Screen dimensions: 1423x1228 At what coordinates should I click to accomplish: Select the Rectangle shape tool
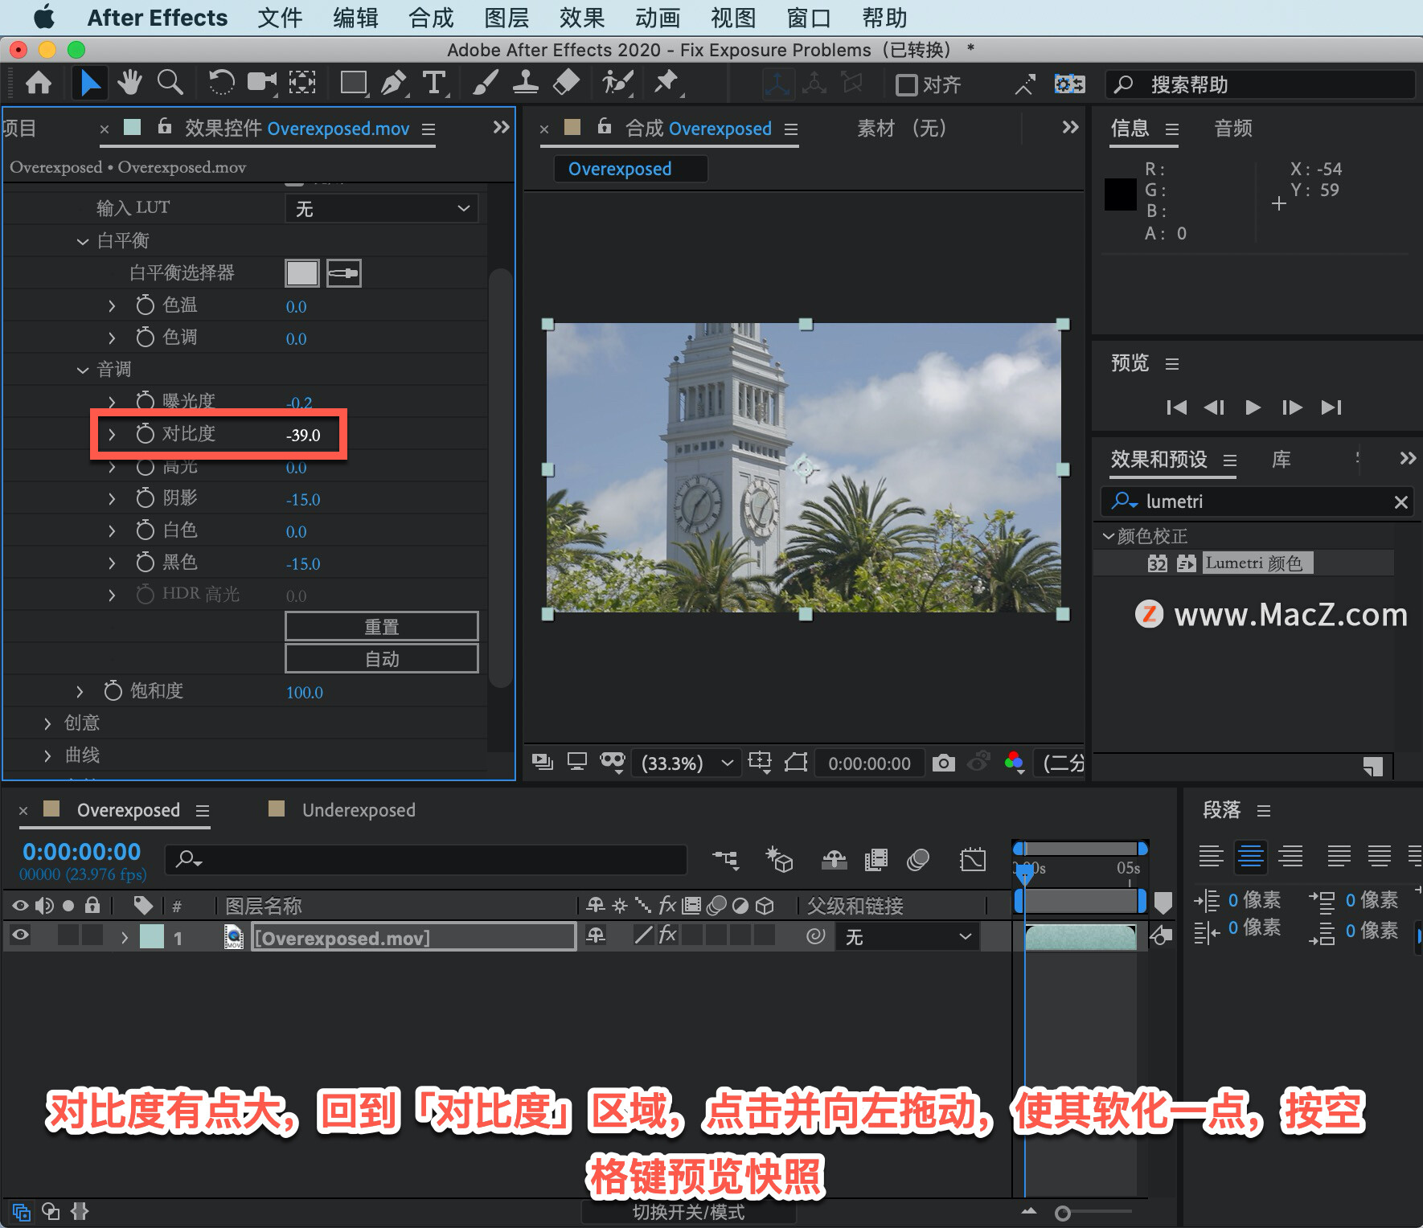click(x=354, y=84)
